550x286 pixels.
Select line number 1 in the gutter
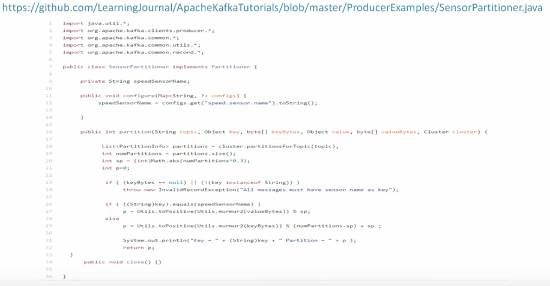pyautogui.click(x=50, y=23)
